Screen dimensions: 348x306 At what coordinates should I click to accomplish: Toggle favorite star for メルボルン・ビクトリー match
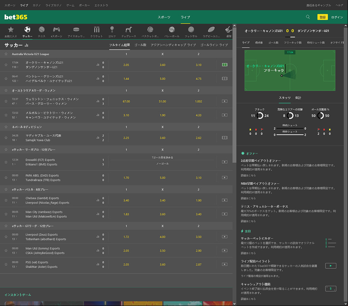[x=6, y=115]
